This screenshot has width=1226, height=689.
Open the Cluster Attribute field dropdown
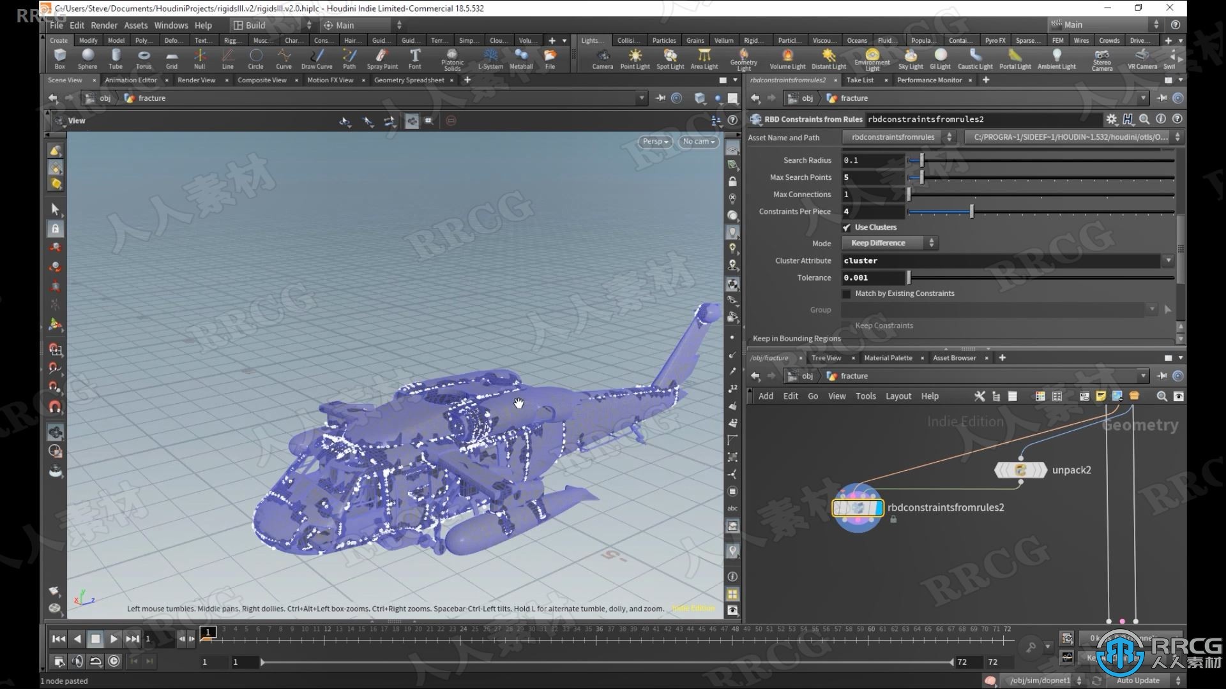coord(1169,260)
